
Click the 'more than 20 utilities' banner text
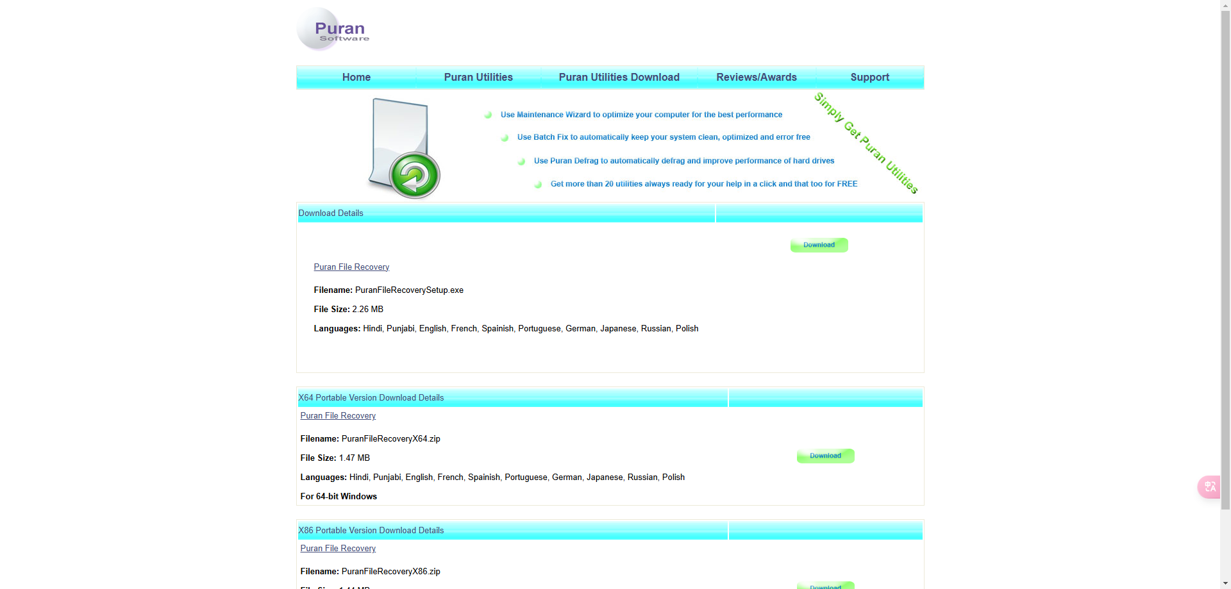pos(704,184)
